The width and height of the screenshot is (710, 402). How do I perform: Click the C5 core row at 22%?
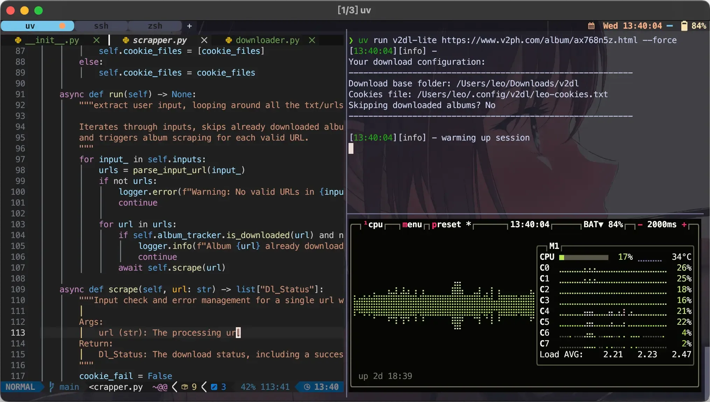(x=616, y=322)
